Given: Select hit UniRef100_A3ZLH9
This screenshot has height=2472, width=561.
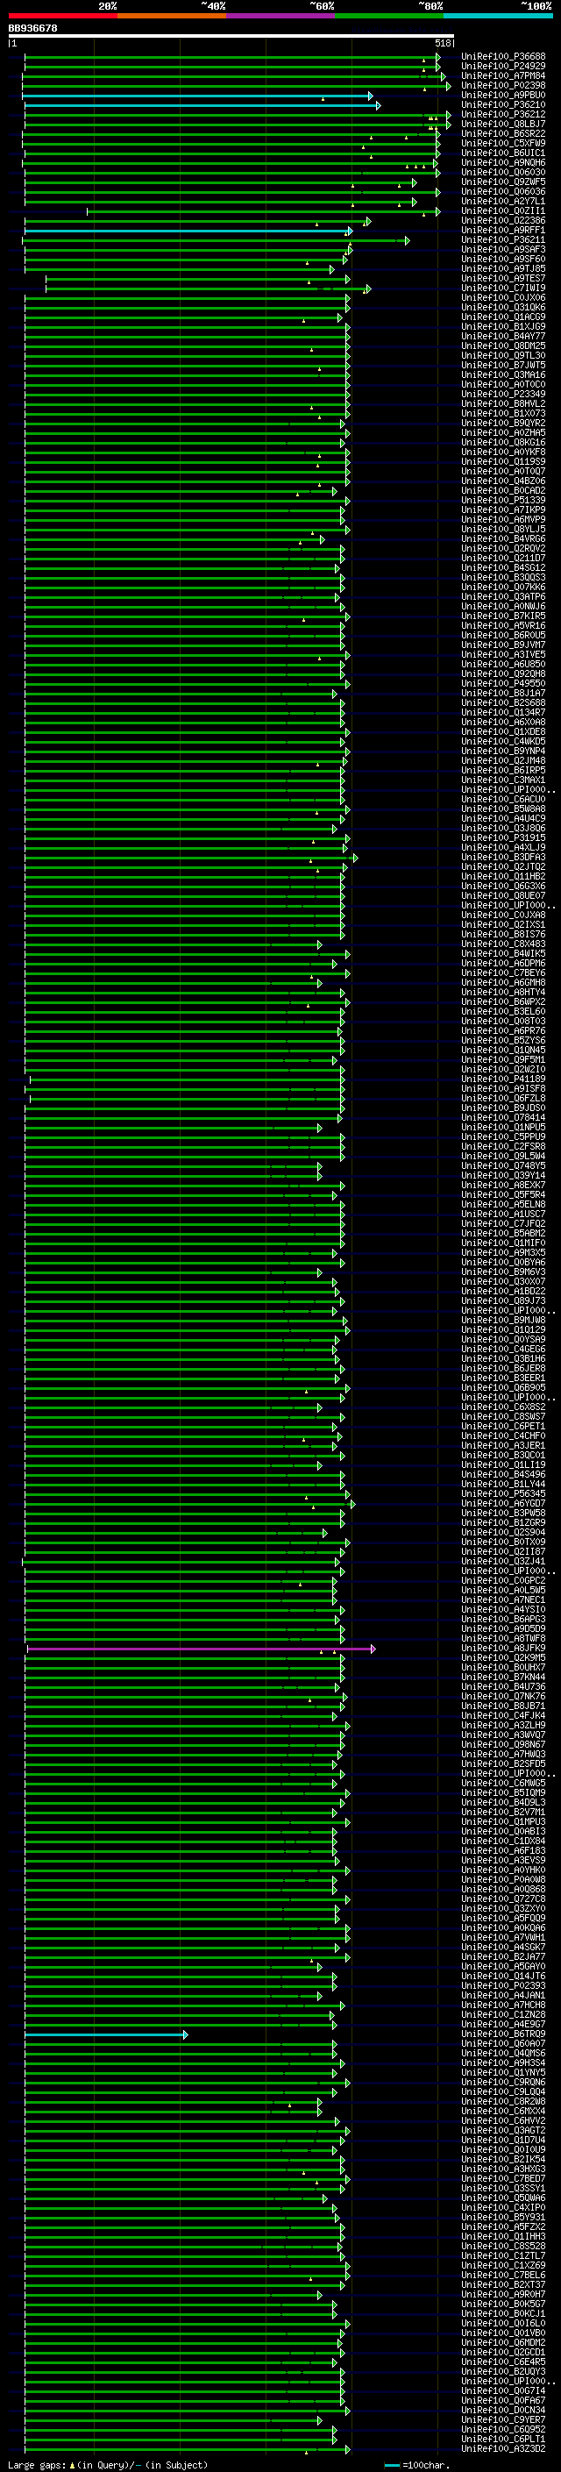Looking at the screenshot, I should pyautogui.click(x=503, y=1726).
